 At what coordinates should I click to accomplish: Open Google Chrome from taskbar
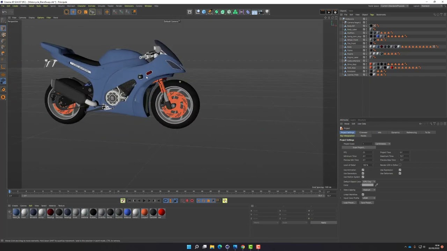pos(243,247)
